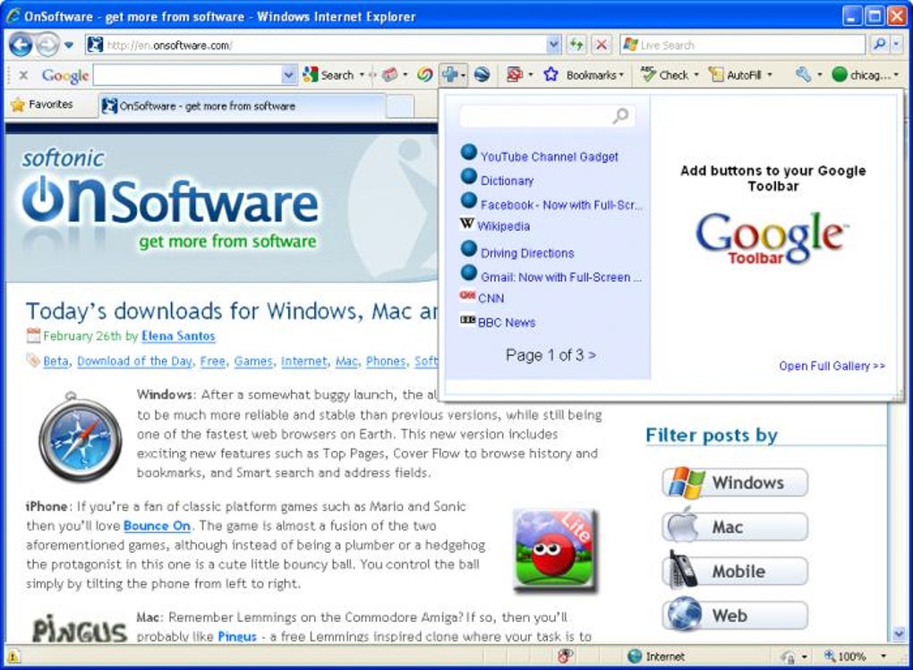Go to next page via Page 1 of 3 arrow

point(592,354)
